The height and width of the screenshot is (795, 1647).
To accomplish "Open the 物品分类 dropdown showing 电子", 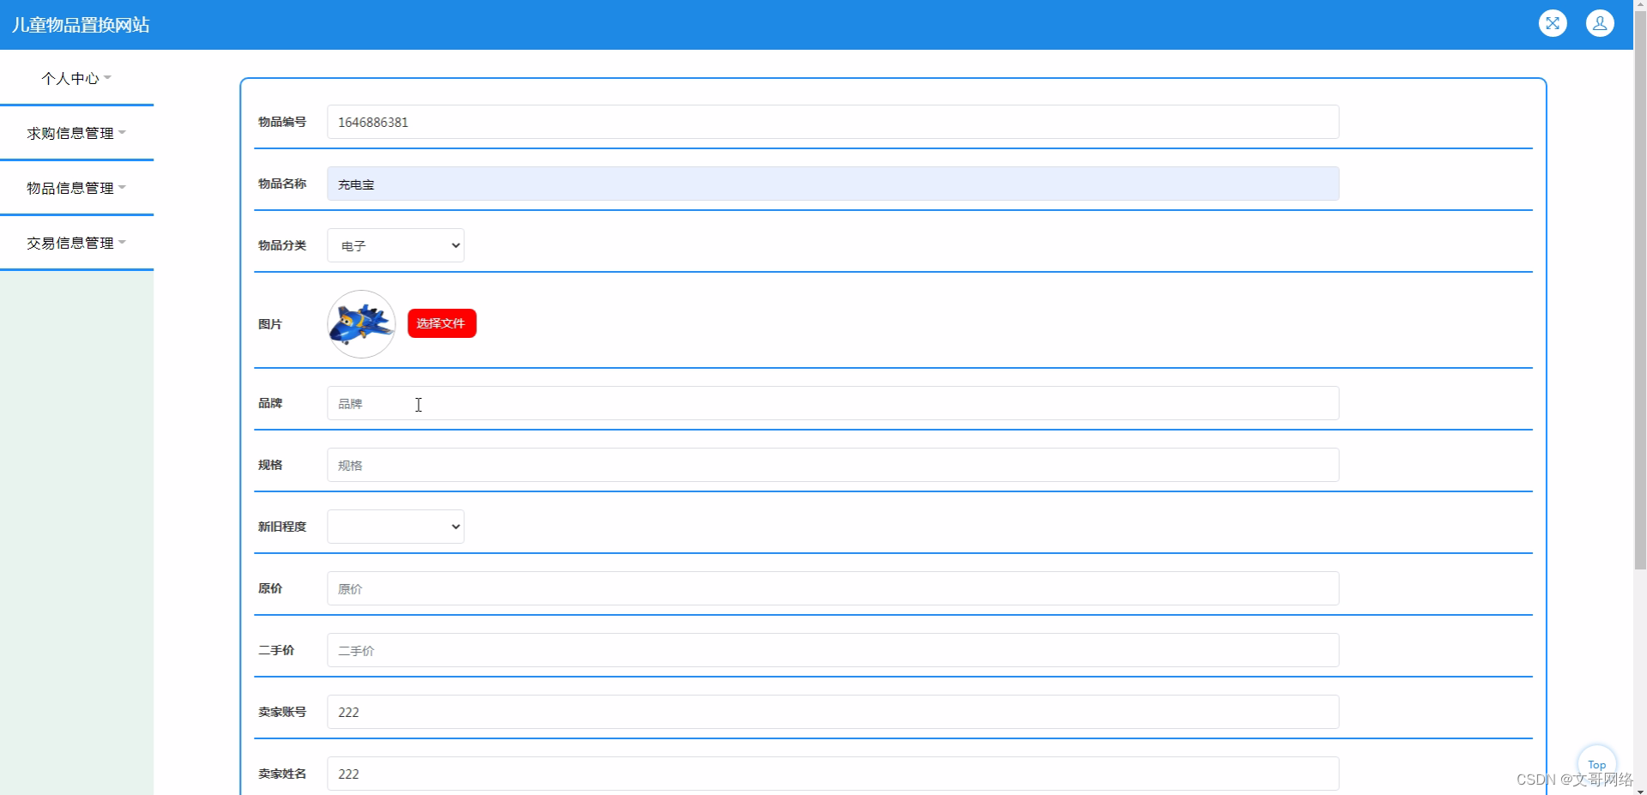I will [395, 245].
